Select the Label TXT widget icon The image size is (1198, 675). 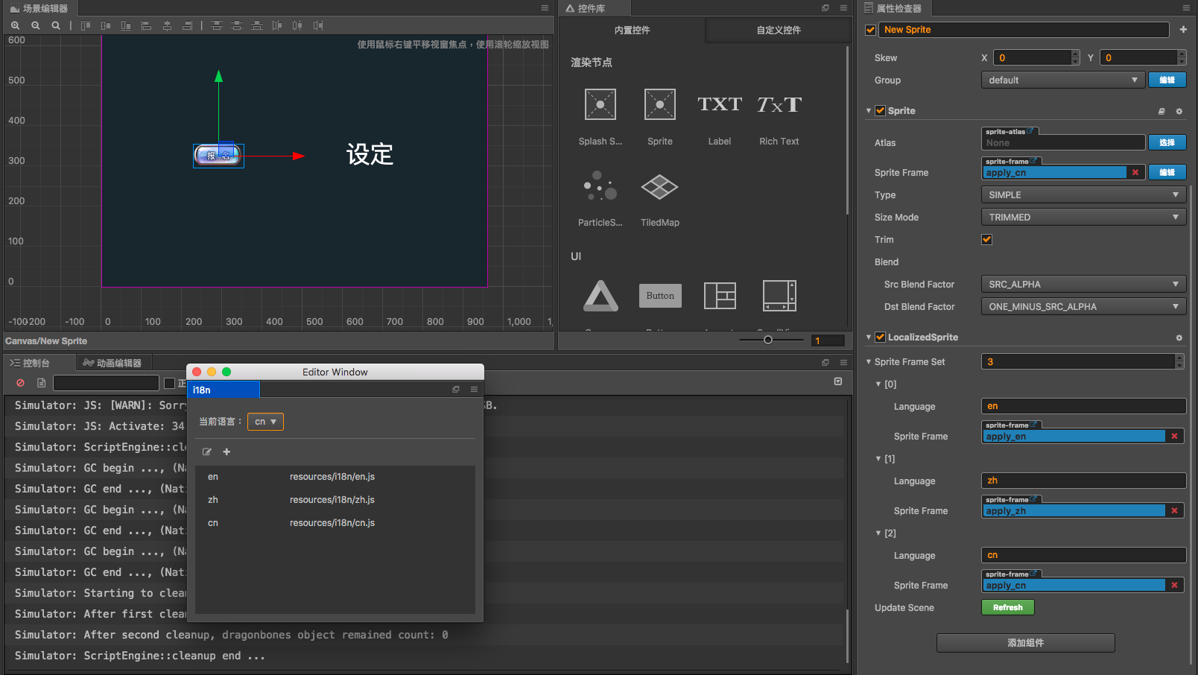[x=719, y=105]
